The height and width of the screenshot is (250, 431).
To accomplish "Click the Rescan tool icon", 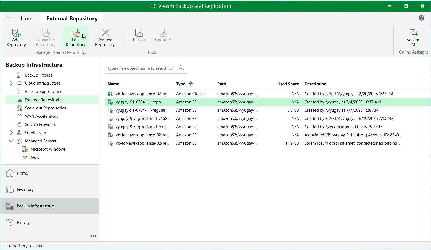I will (x=139, y=33).
